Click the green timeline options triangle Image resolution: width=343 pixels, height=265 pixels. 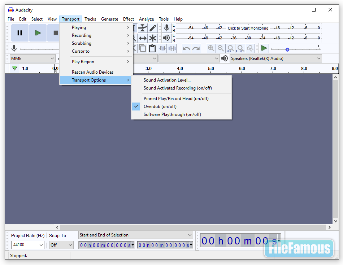point(15,68)
